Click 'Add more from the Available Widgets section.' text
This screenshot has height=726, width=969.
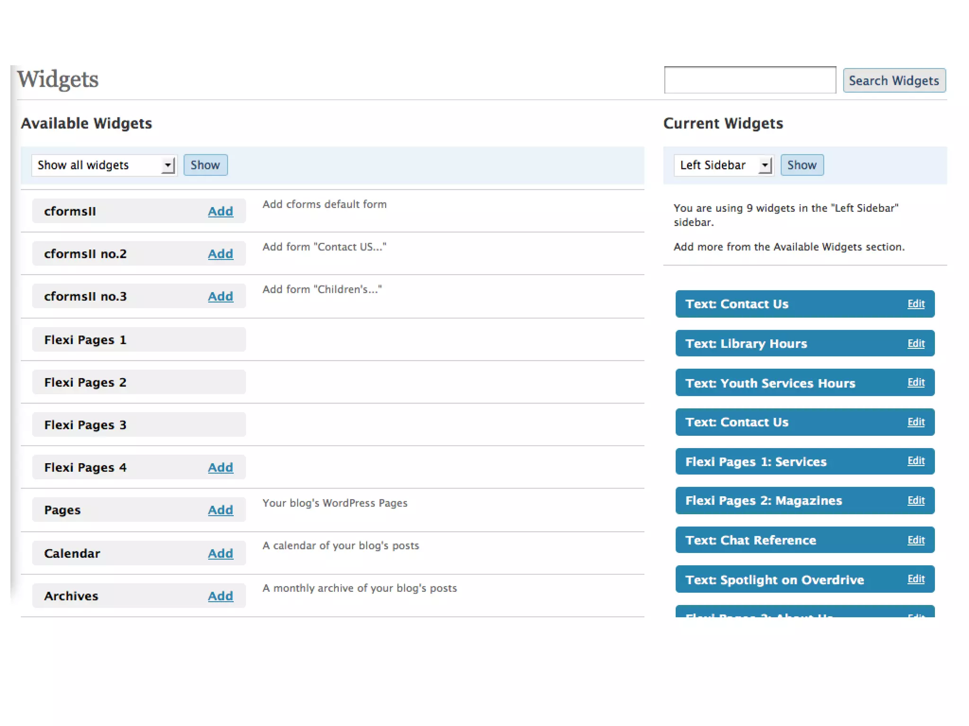pyautogui.click(x=789, y=247)
